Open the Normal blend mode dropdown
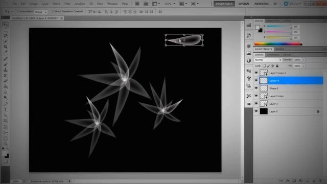 pyautogui.click(x=268, y=60)
